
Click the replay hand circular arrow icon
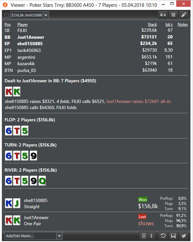163,236
